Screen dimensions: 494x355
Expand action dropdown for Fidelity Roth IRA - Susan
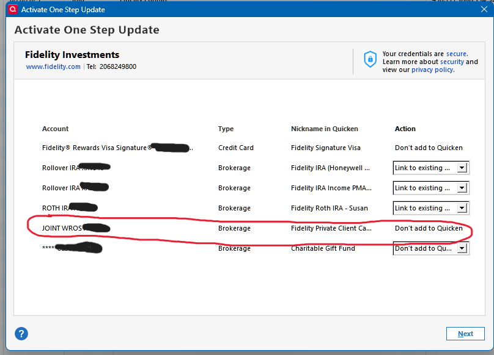coord(462,208)
